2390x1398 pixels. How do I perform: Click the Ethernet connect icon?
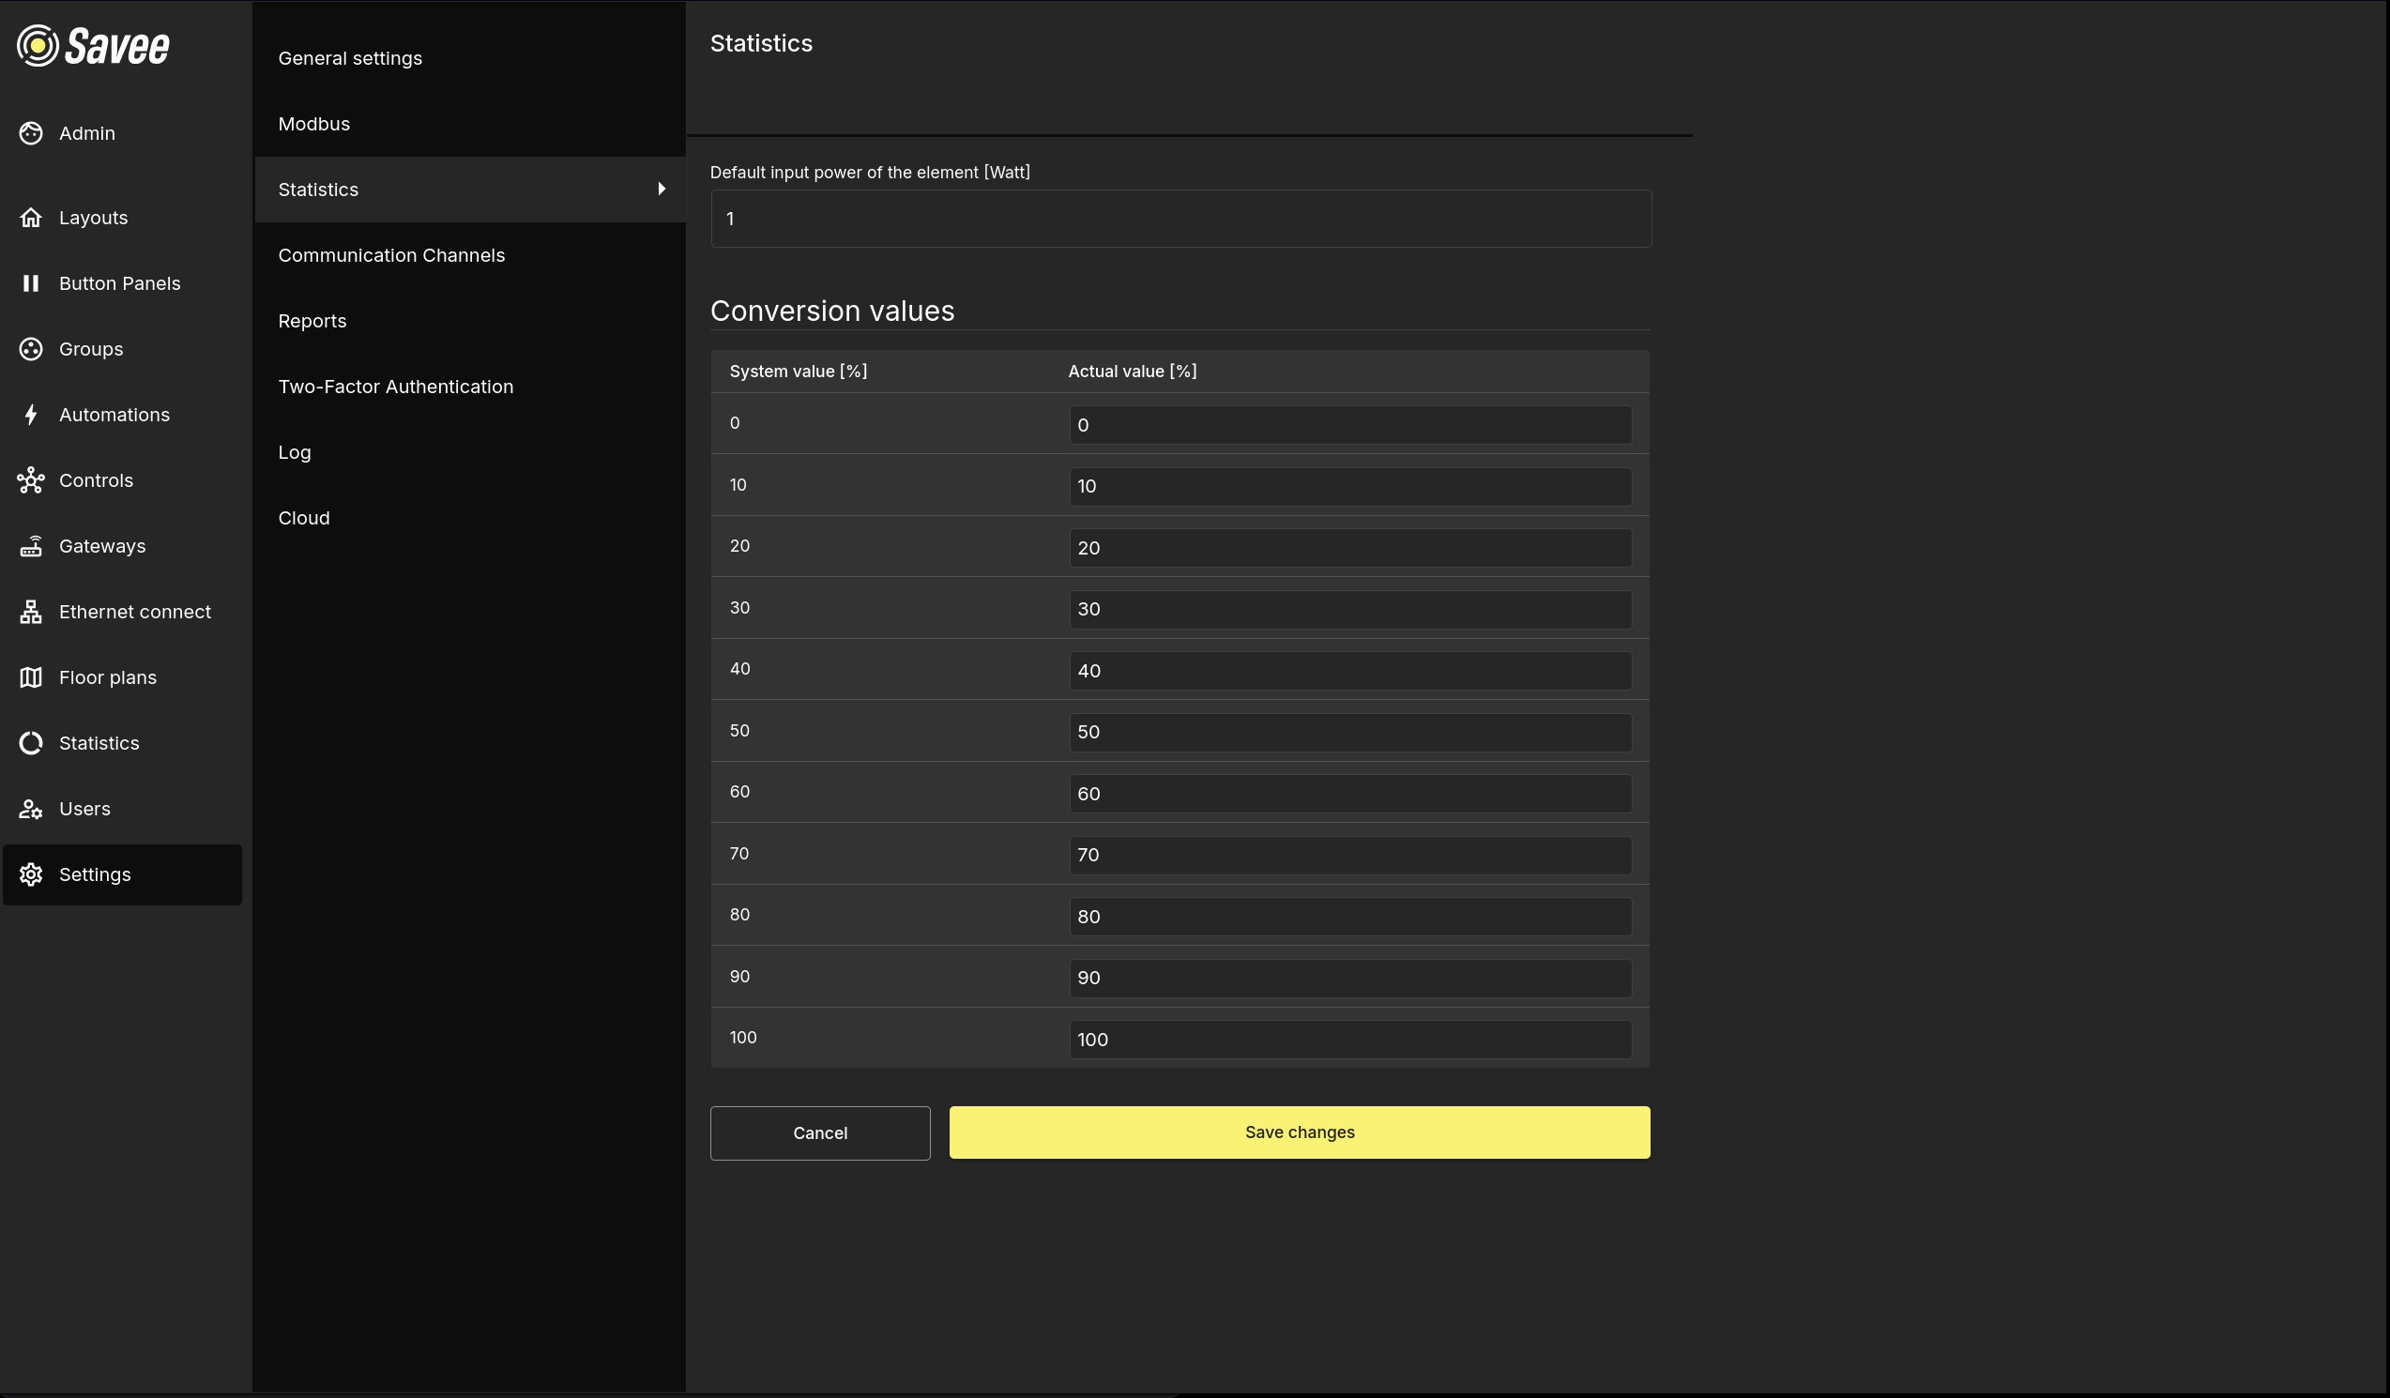tap(31, 612)
